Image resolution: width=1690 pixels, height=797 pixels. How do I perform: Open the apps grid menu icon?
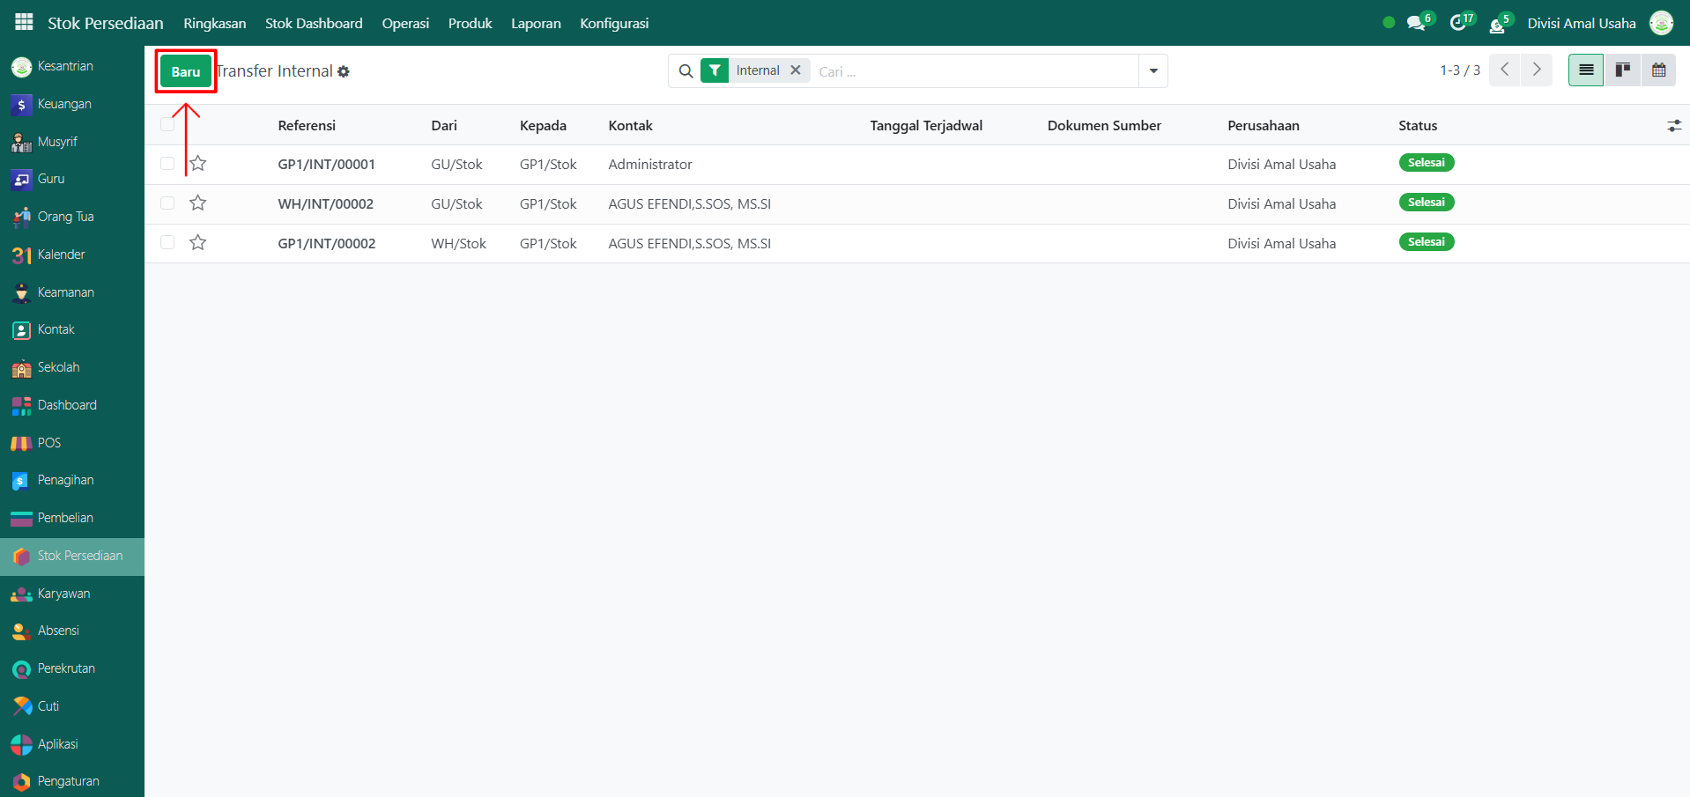(24, 22)
